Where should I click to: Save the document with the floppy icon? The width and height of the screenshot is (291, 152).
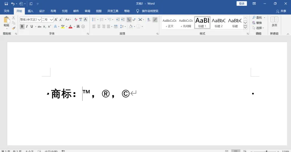6,4
